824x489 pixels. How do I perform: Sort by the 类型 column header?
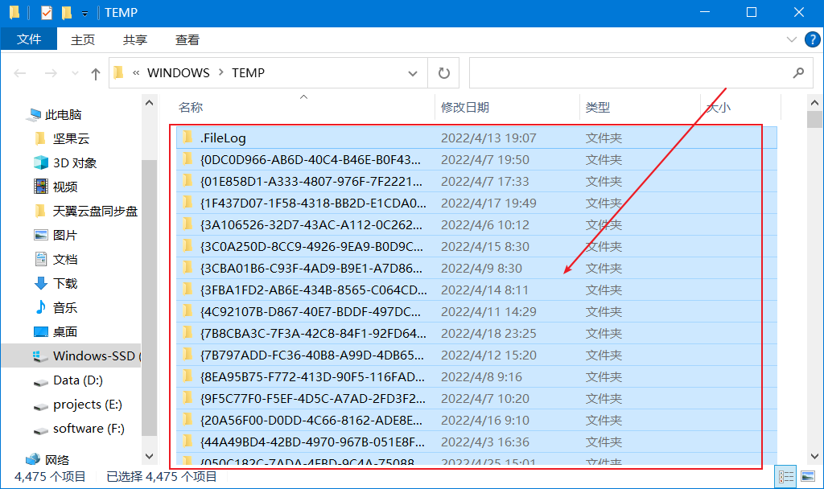[x=598, y=108]
